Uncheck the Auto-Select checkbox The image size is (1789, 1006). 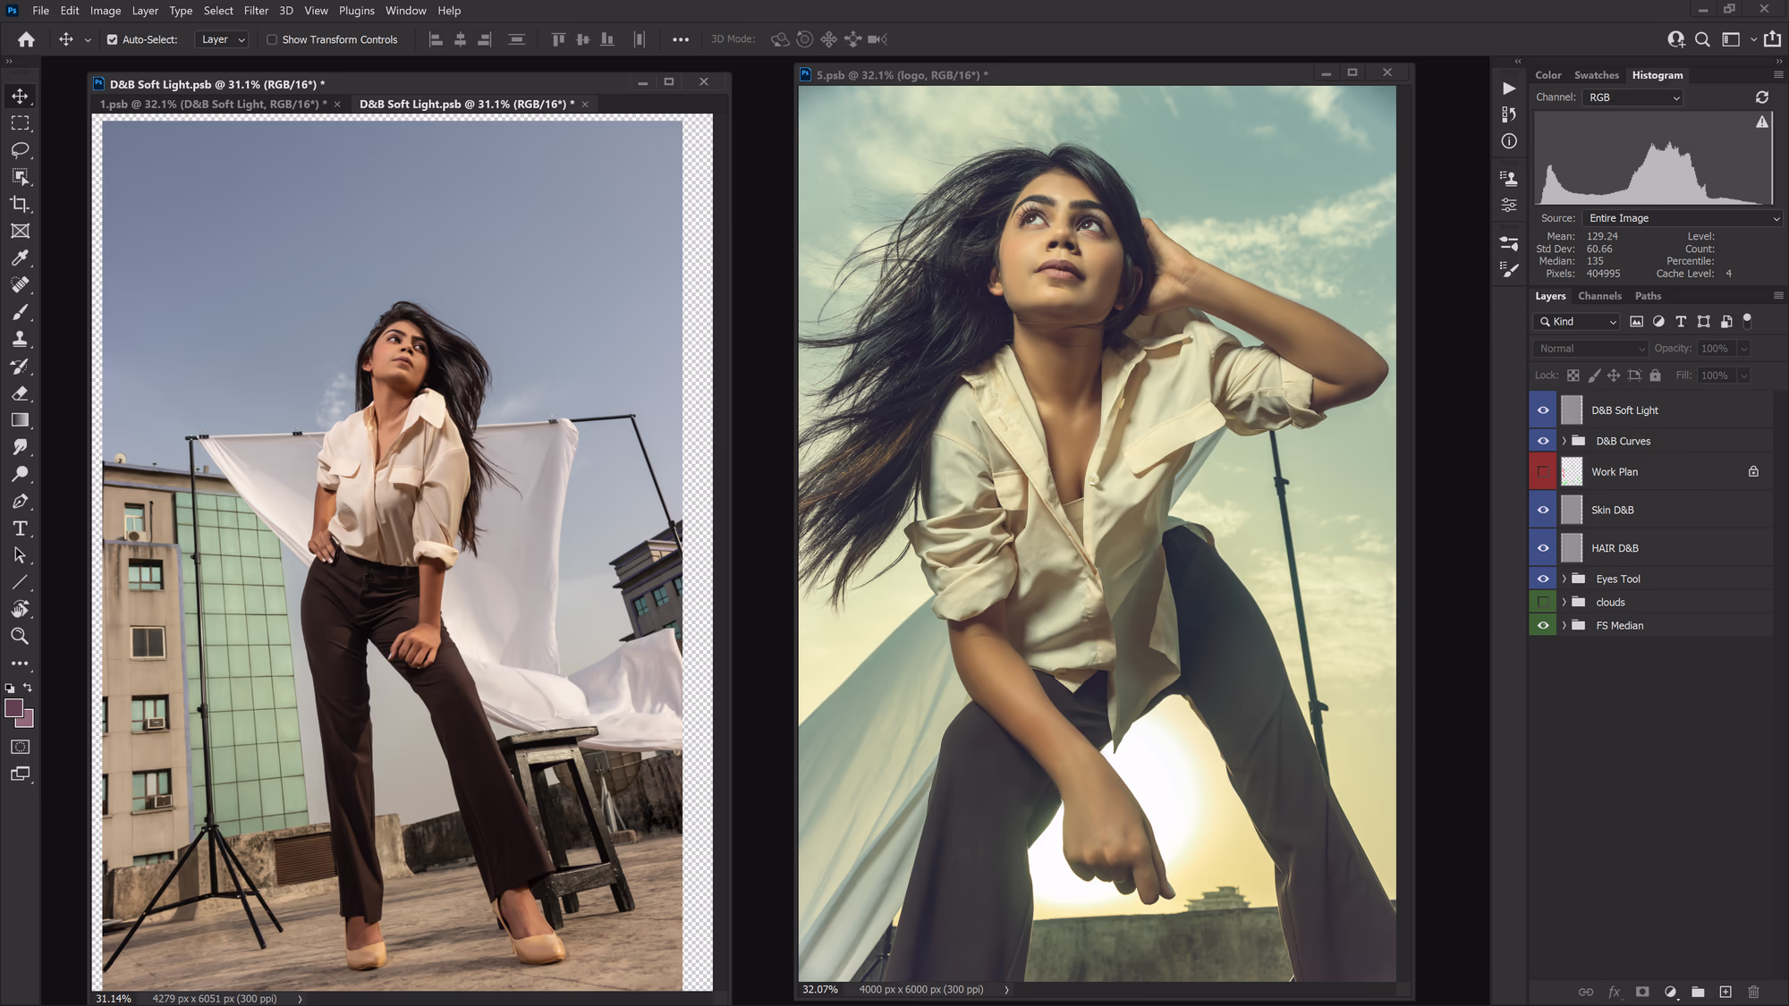click(113, 39)
